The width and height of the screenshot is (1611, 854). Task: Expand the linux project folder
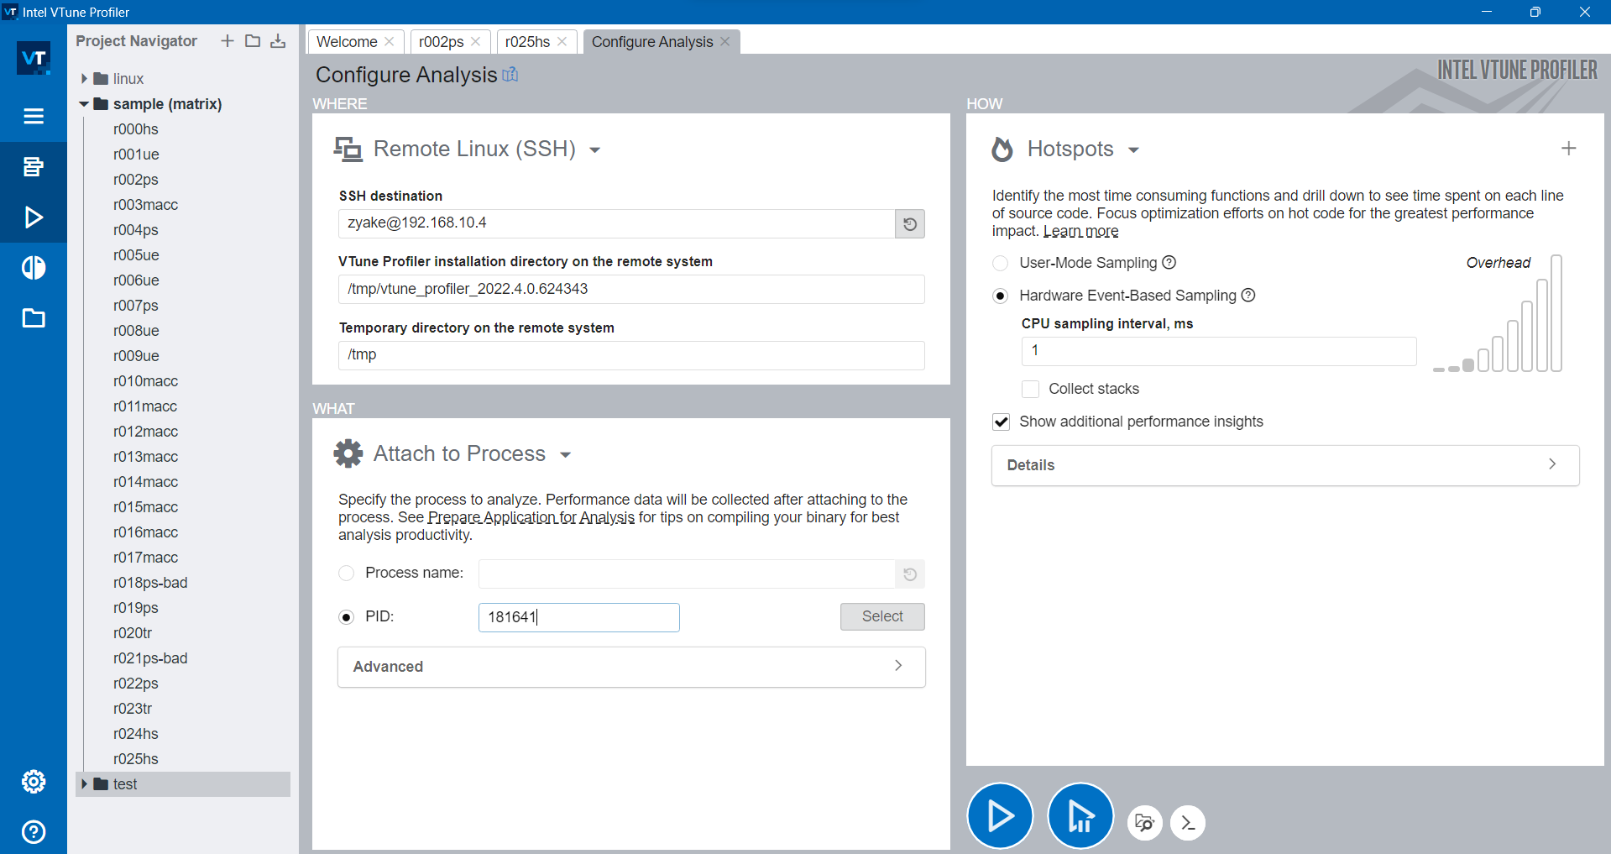tap(84, 79)
